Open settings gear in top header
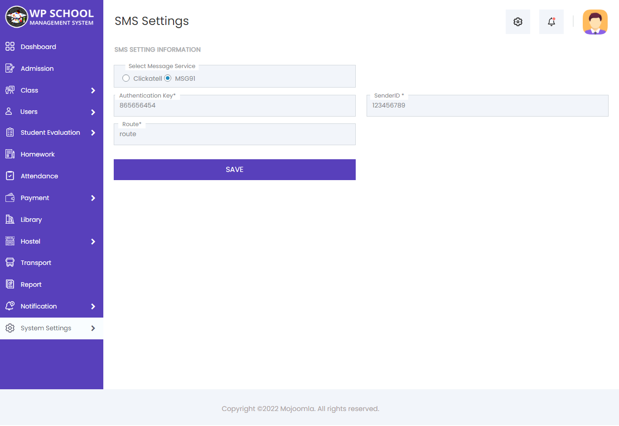Screen dimensions: 619x426 pos(518,22)
